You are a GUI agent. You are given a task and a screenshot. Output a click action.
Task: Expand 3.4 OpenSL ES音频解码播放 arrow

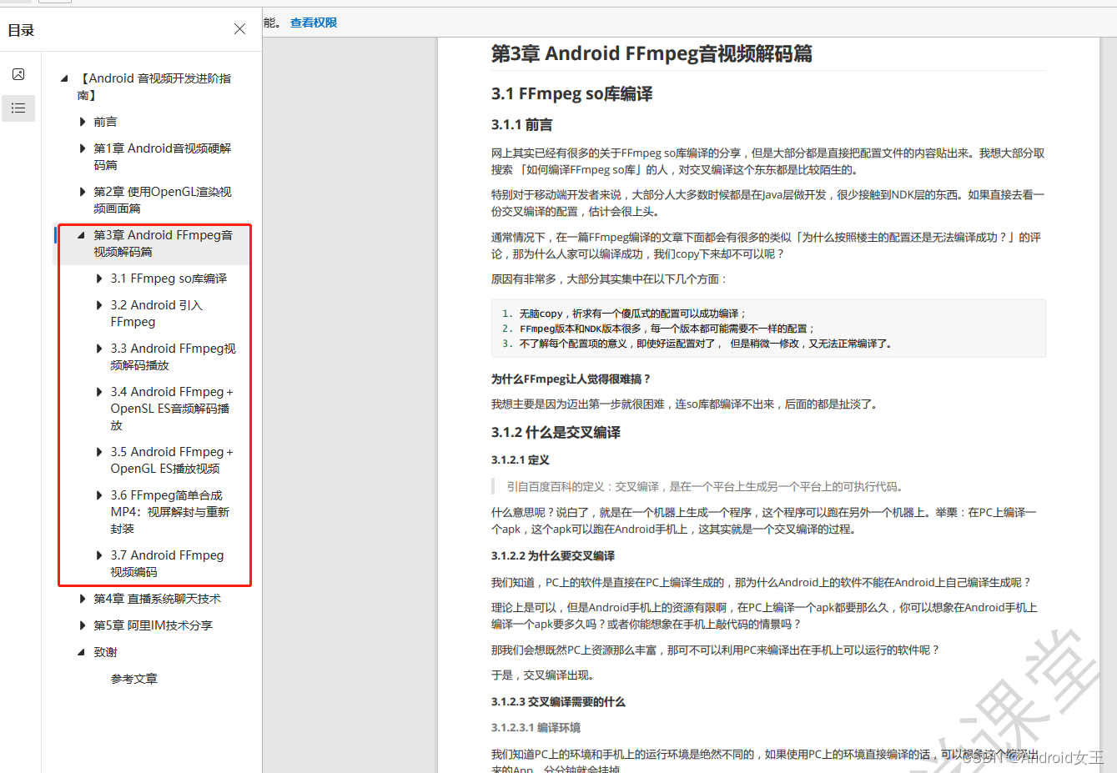pyautogui.click(x=99, y=392)
